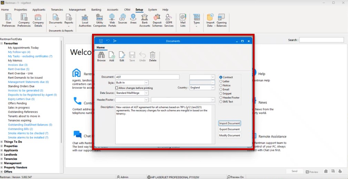Click the Document name field

pyautogui.click(x=147, y=77)
